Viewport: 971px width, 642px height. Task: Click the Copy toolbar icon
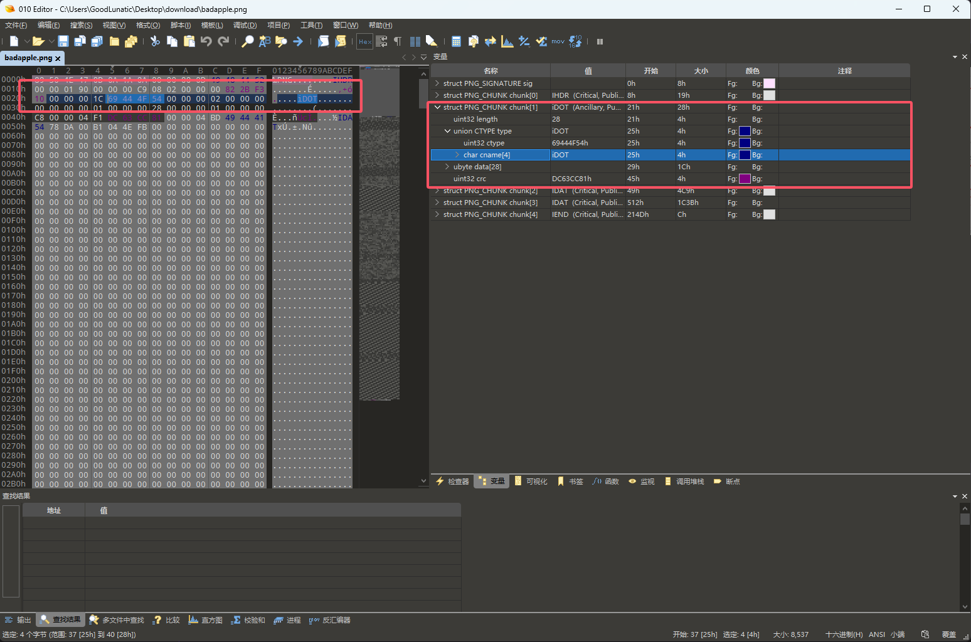click(172, 41)
